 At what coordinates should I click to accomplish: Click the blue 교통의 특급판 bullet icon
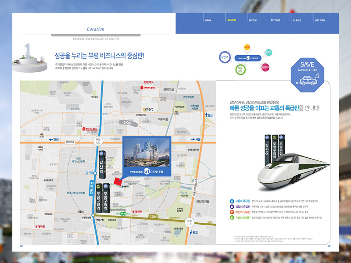coord(232,201)
